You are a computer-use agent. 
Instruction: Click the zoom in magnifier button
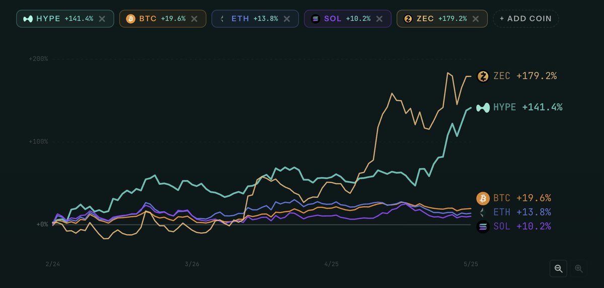pyautogui.click(x=578, y=268)
